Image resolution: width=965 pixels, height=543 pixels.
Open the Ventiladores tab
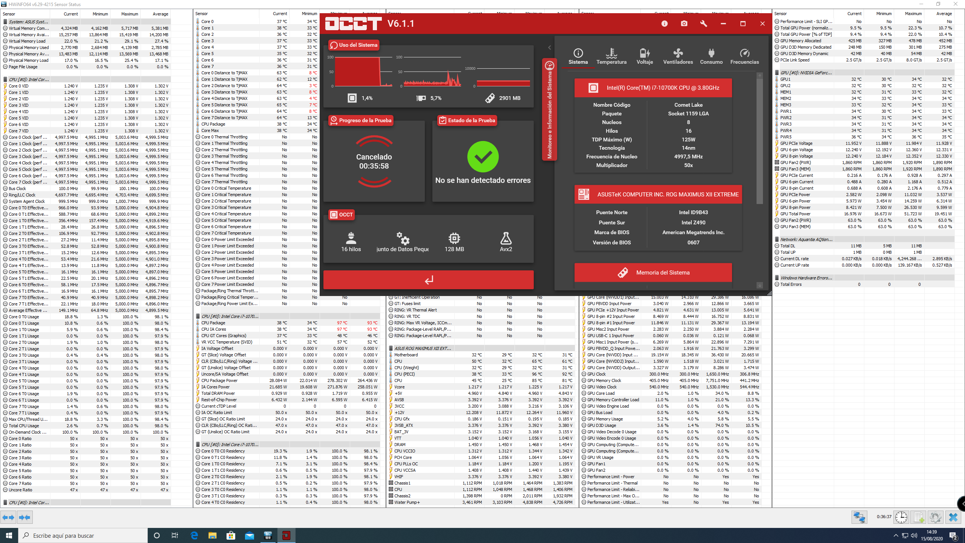tap(678, 57)
